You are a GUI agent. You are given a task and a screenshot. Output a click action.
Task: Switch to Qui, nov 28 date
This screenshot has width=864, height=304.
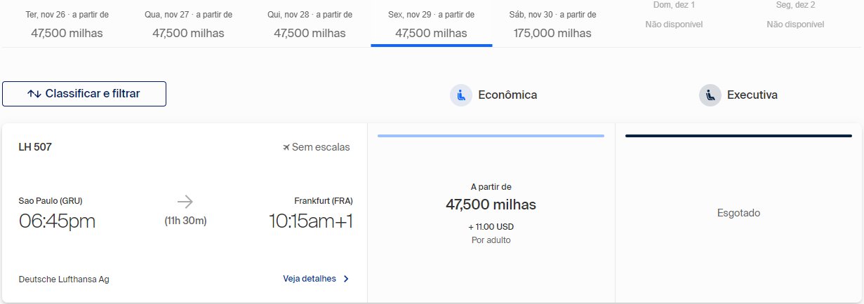(310, 24)
